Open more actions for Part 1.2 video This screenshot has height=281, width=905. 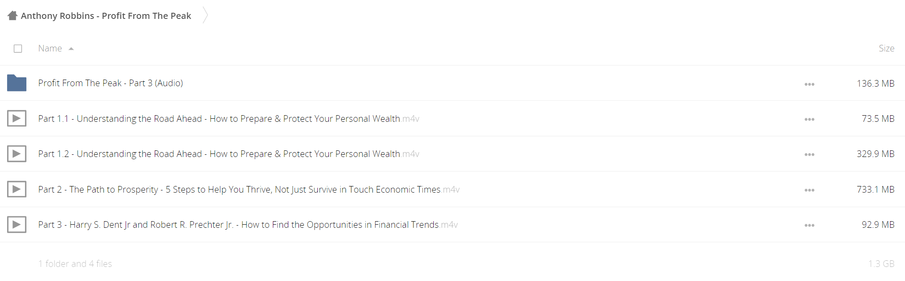point(809,154)
